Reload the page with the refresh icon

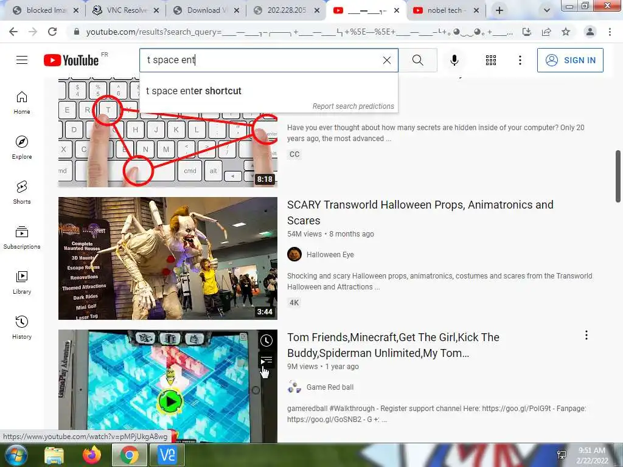pos(52,32)
